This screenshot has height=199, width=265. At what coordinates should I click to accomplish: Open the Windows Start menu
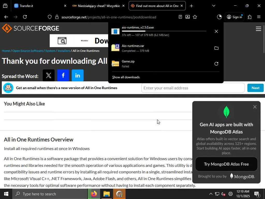coord(6,194)
